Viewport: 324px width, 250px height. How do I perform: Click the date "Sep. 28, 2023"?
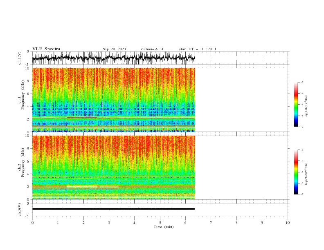click(x=114, y=49)
